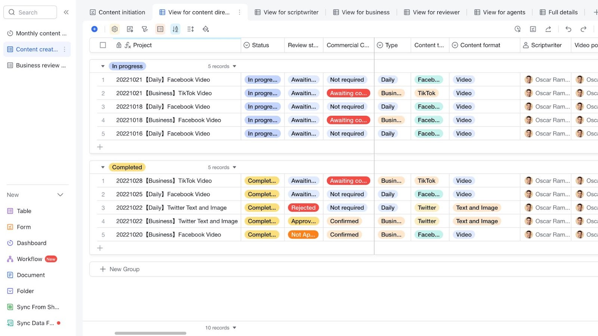The image size is (598, 336).
Task: Check row 1 of the In progress group
Action: pyautogui.click(x=103, y=80)
